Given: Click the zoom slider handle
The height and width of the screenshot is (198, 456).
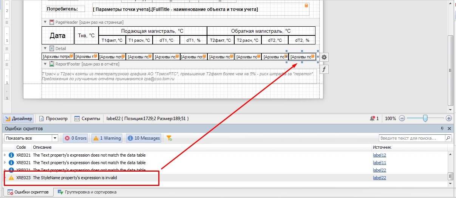Looking at the screenshot, I should point(425,118).
